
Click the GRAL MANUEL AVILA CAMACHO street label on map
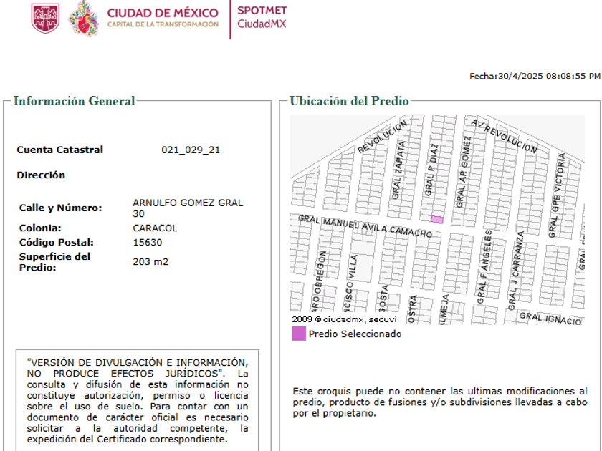point(365,226)
